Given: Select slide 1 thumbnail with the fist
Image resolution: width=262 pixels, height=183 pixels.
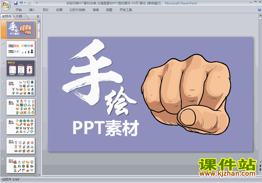Looking at the screenshot, I should (x=20, y=30).
